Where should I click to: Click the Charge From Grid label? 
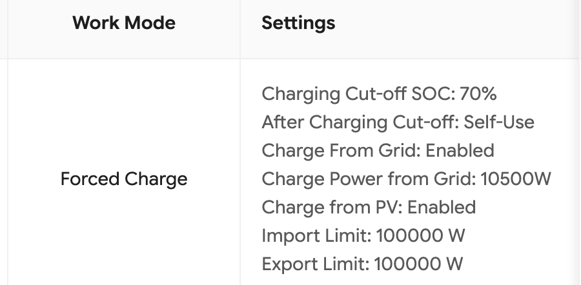(x=341, y=151)
